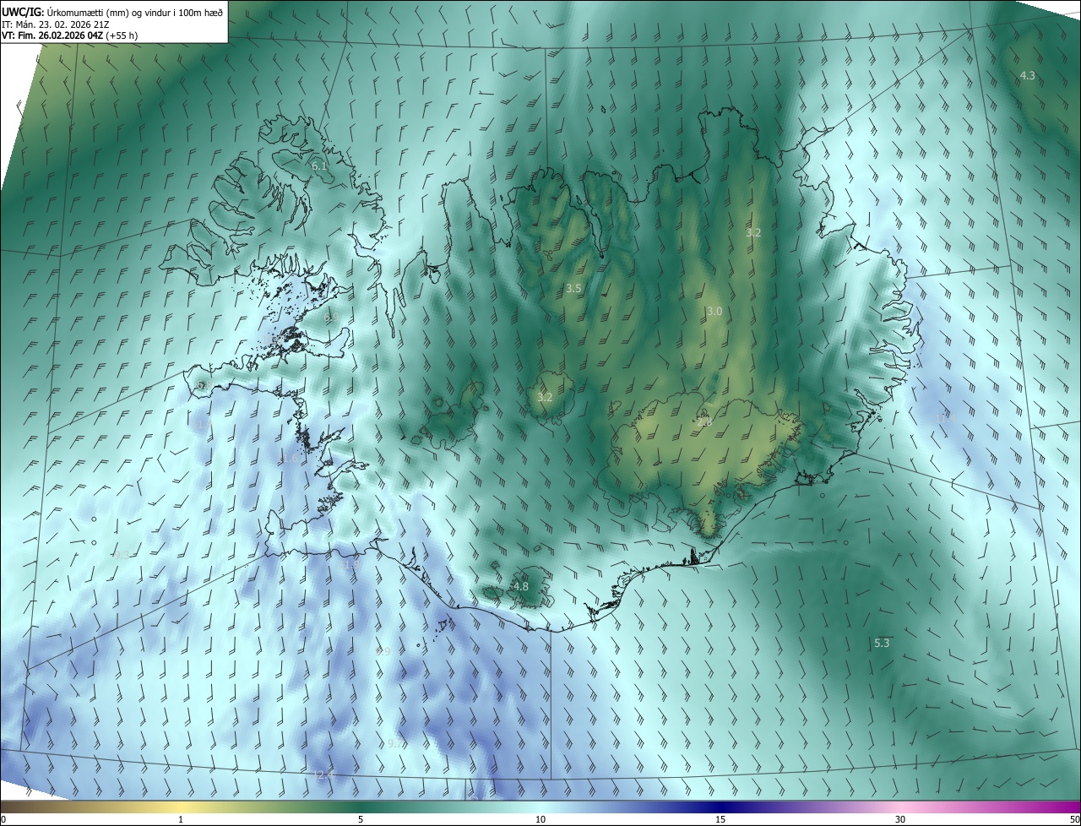Click the faint 11.9 value on the southwest coast
1081x826 pixels.
coord(351,564)
